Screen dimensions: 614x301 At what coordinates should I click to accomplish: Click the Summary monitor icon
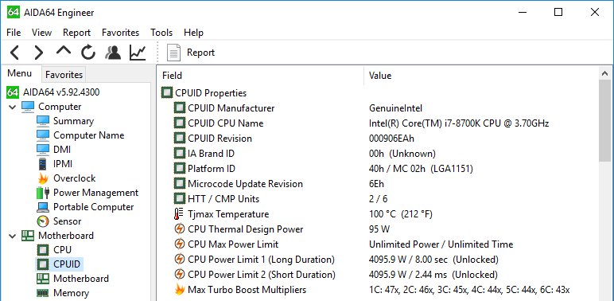[x=43, y=121]
